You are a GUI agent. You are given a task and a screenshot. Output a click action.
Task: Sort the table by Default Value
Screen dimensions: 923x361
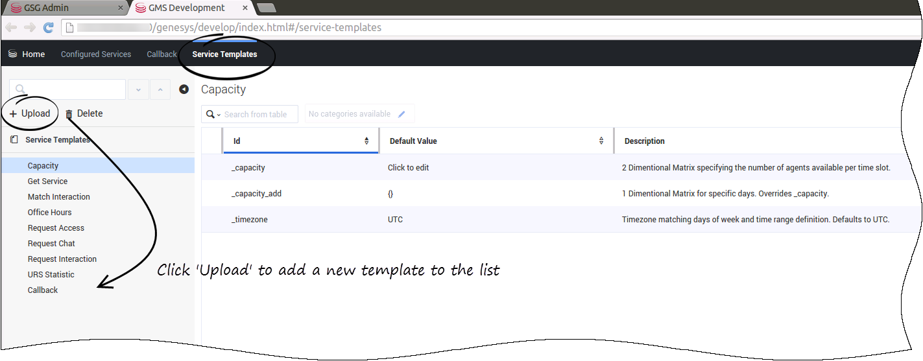pos(601,141)
